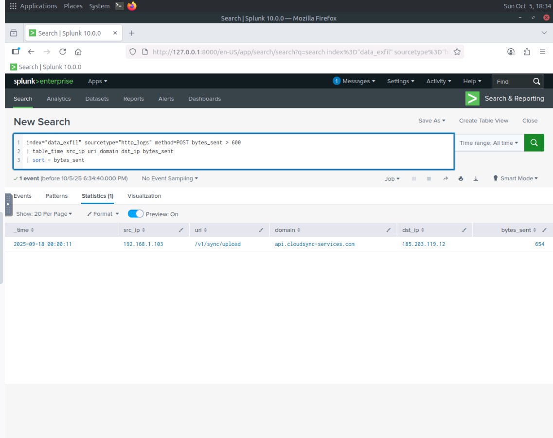Launch terminal from top panel
Screen dimensions: 553x438
[119, 6]
